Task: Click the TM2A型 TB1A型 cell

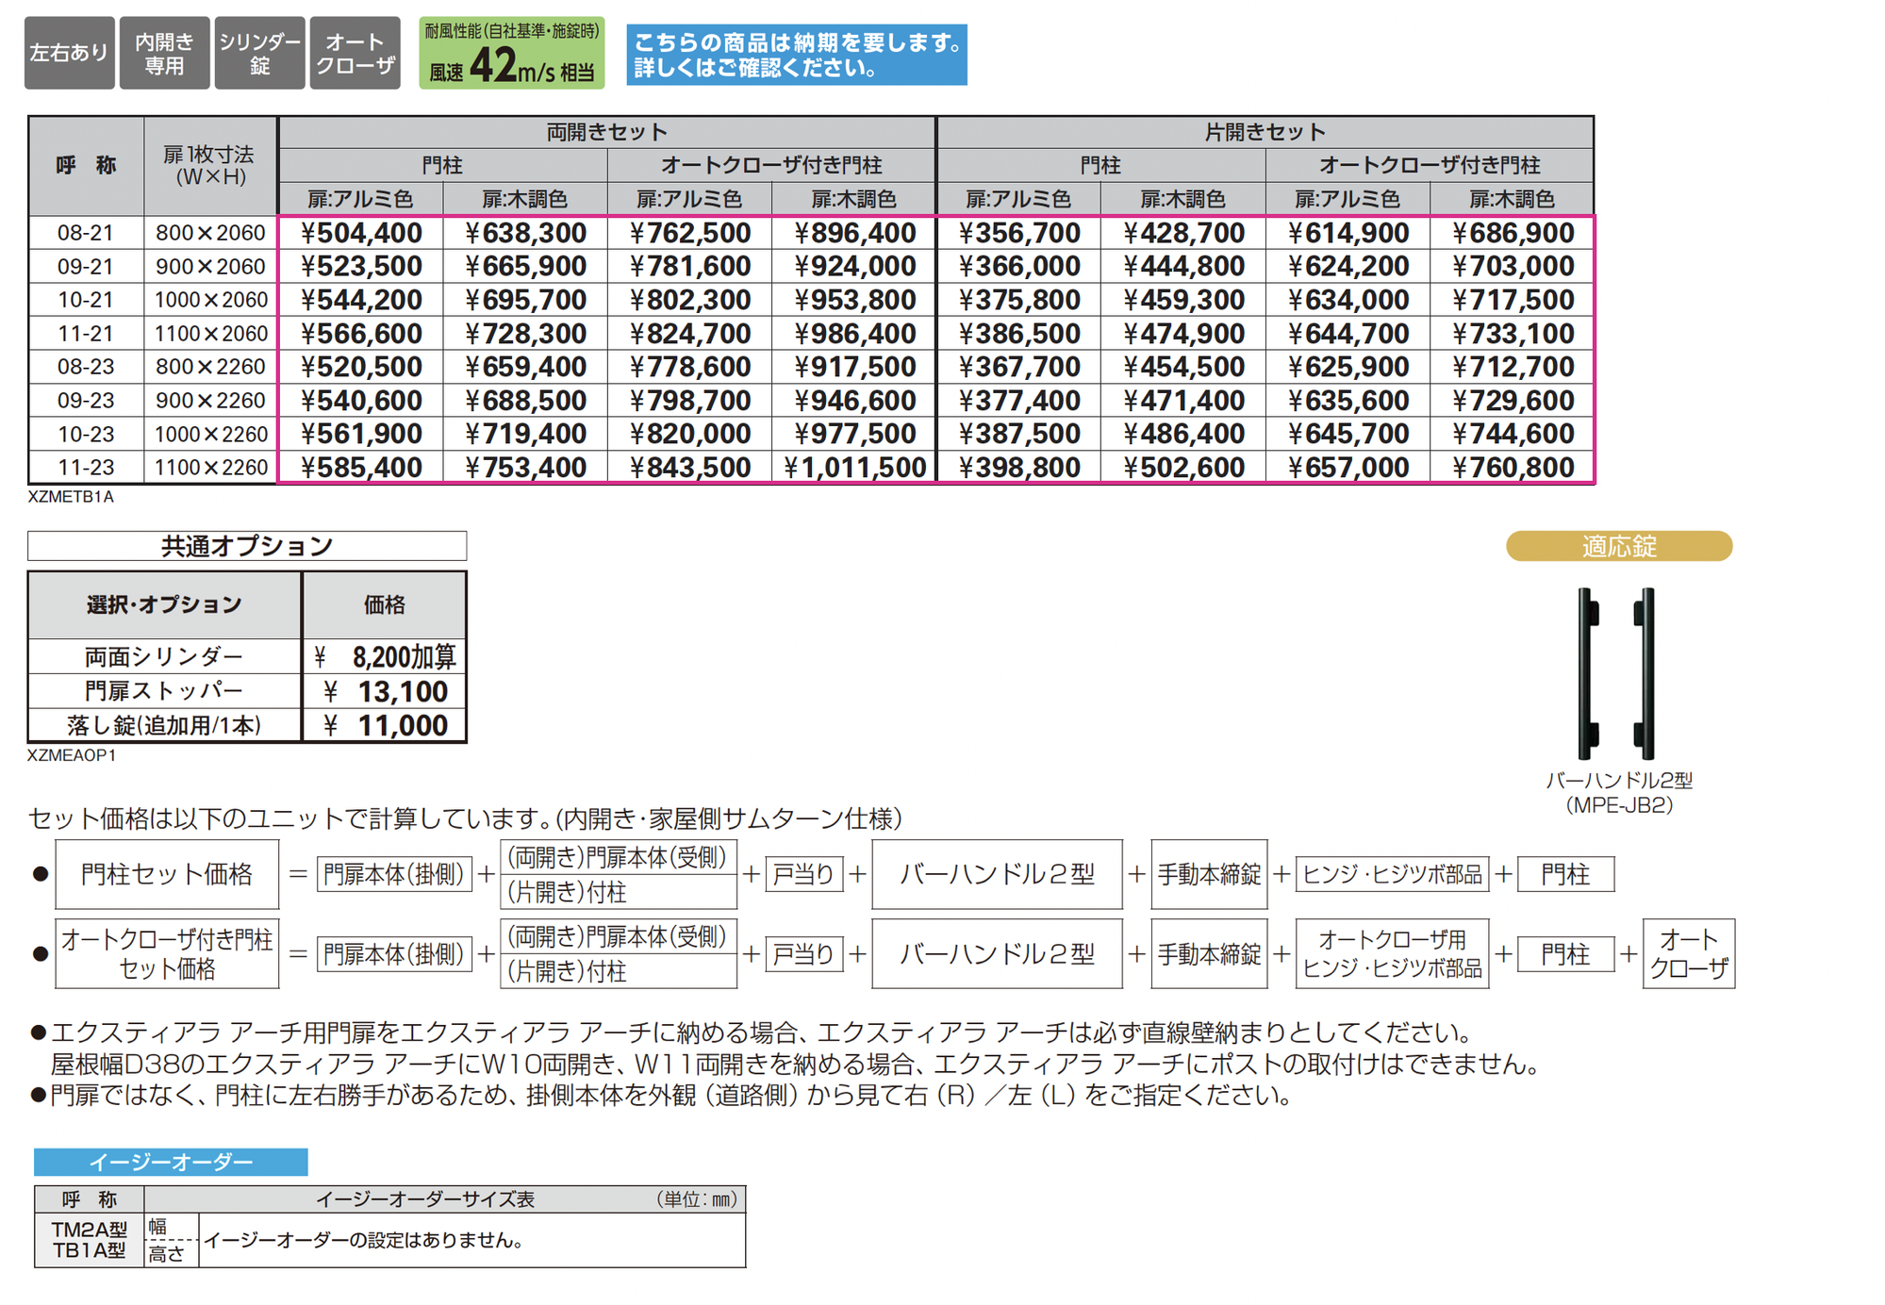Action: (x=89, y=1240)
